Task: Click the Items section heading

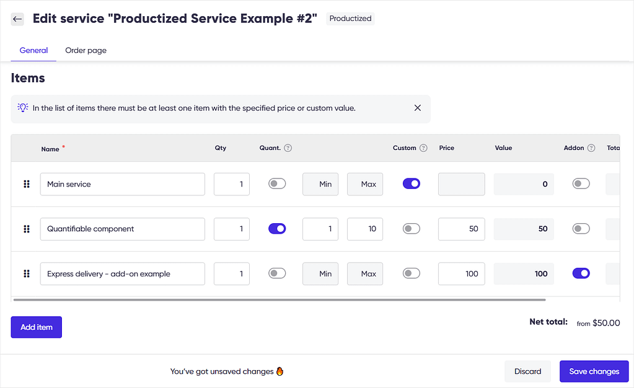Action: [x=28, y=77]
